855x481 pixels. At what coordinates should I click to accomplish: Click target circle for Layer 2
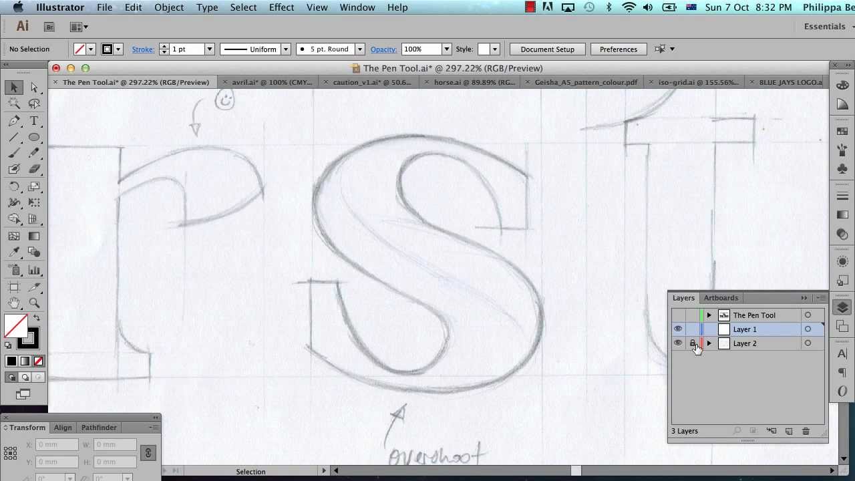pyautogui.click(x=808, y=343)
